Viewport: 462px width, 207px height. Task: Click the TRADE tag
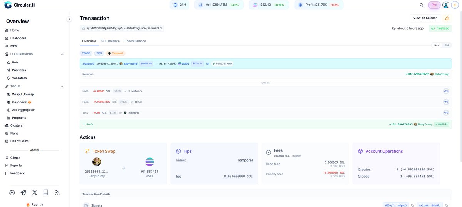click(86, 53)
